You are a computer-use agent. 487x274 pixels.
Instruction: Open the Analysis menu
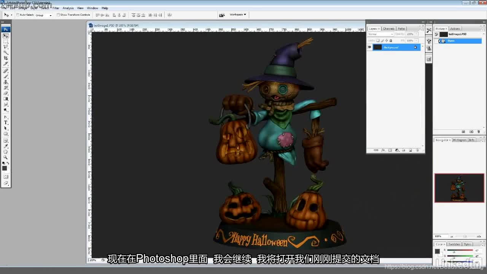68,8
